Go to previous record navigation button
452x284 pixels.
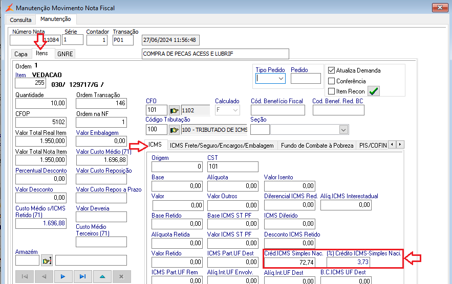pos(44,276)
